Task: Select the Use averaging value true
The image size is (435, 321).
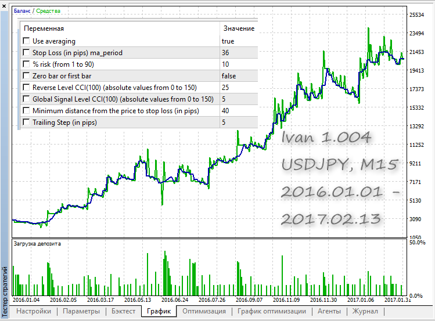Action: coord(228,41)
